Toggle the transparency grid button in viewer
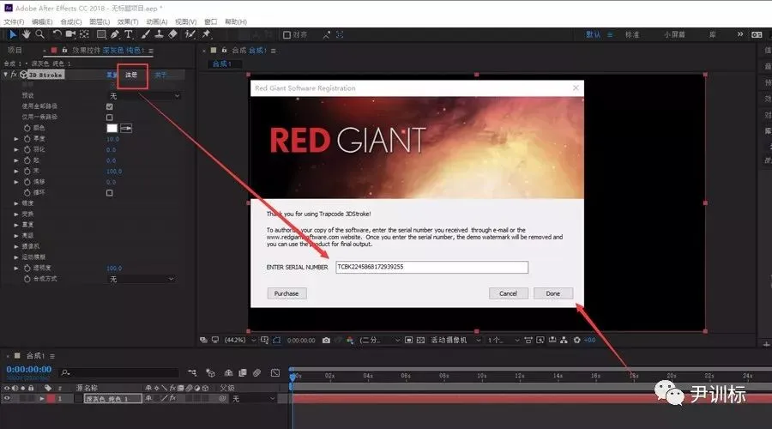The image size is (772, 429). [420, 341]
